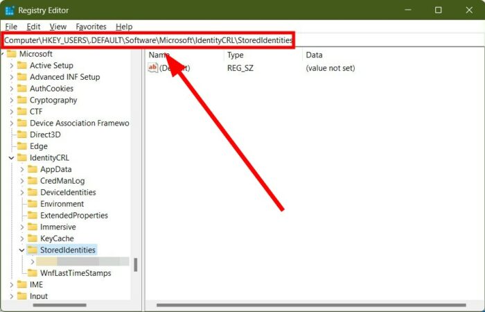Select the Cryptography folder icon

(x=22, y=100)
